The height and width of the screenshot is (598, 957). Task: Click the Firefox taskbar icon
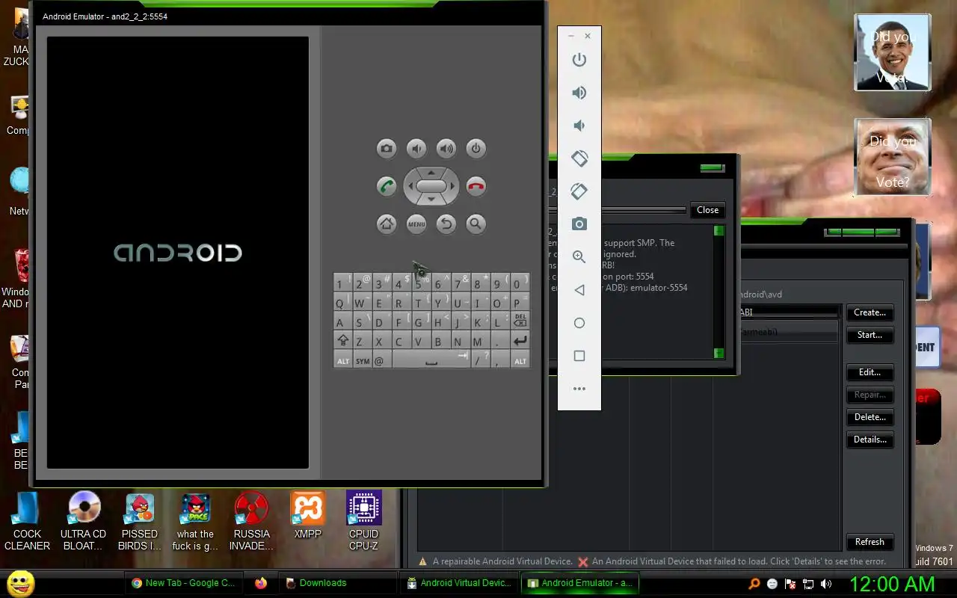[261, 583]
